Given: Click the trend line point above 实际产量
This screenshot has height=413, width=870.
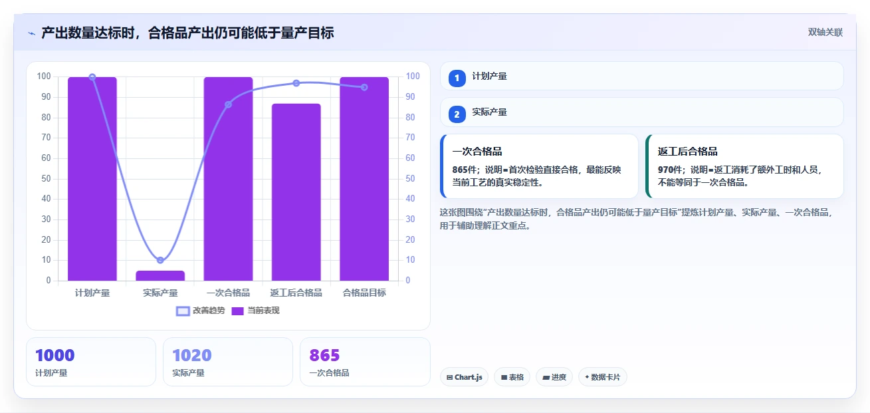Looking at the screenshot, I should coord(160,260).
